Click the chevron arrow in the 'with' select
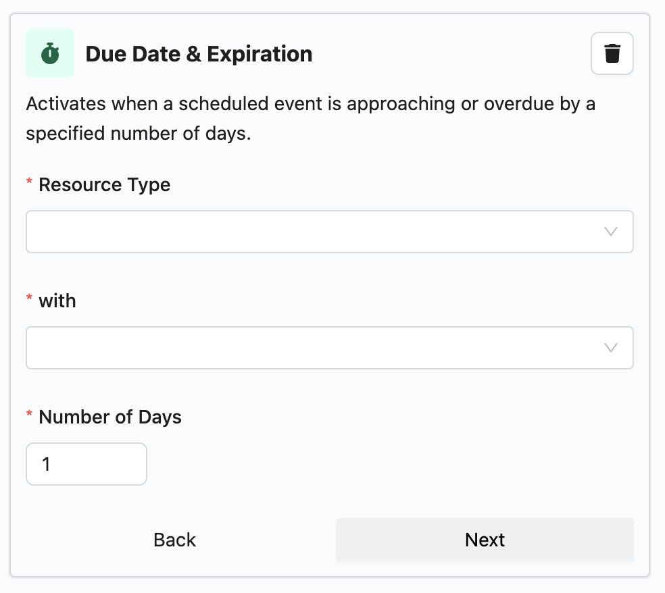The image size is (665, 593). tap(610, 348)
